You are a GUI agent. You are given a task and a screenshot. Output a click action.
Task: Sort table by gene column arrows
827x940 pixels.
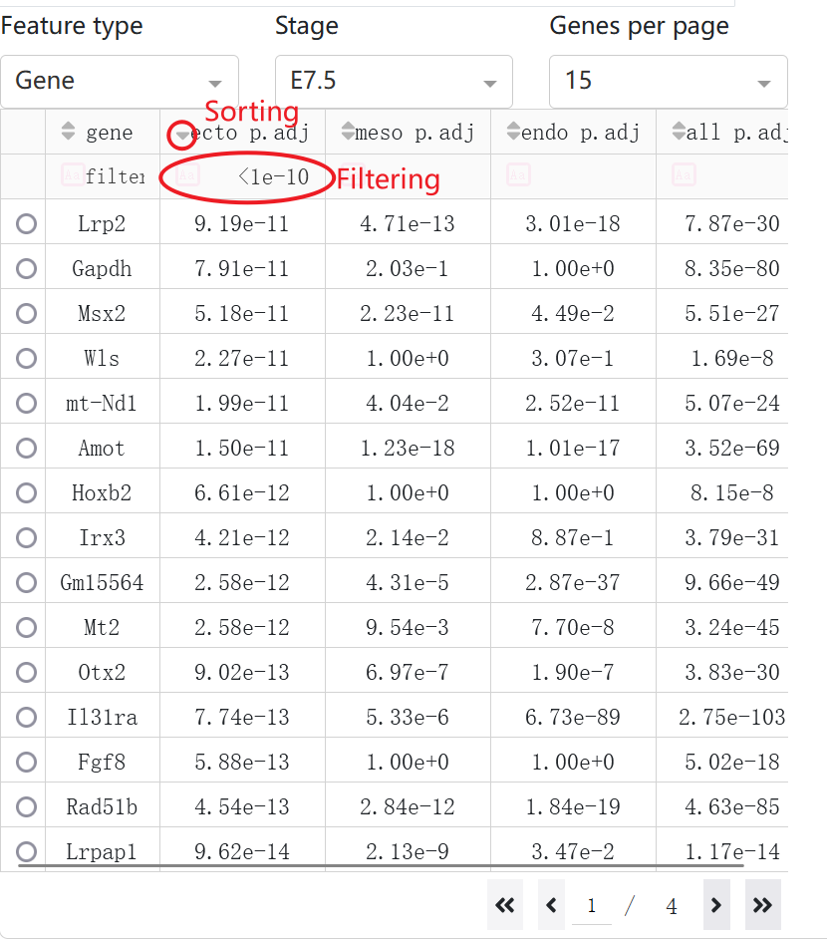[69, 132]
